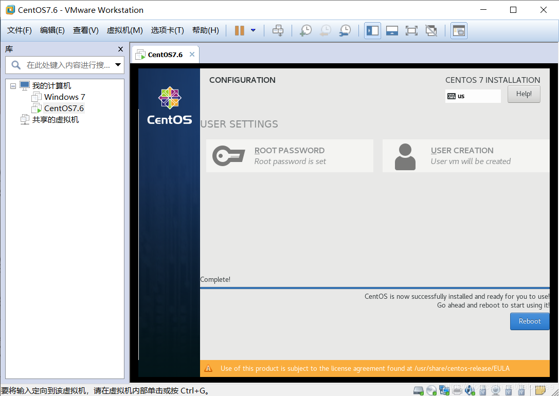Image resolution: width=559 pixels, height=396 pixels.
Task: Open USER CREATION settings
Action: coord(465,156)
